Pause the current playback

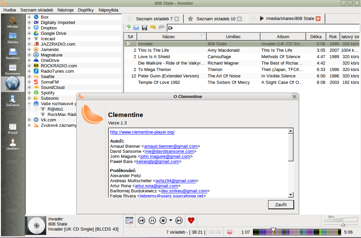[152, 220]
